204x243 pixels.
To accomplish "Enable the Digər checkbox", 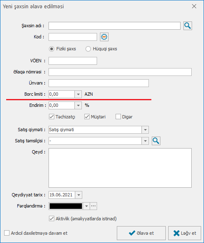I will coord(118,117).
